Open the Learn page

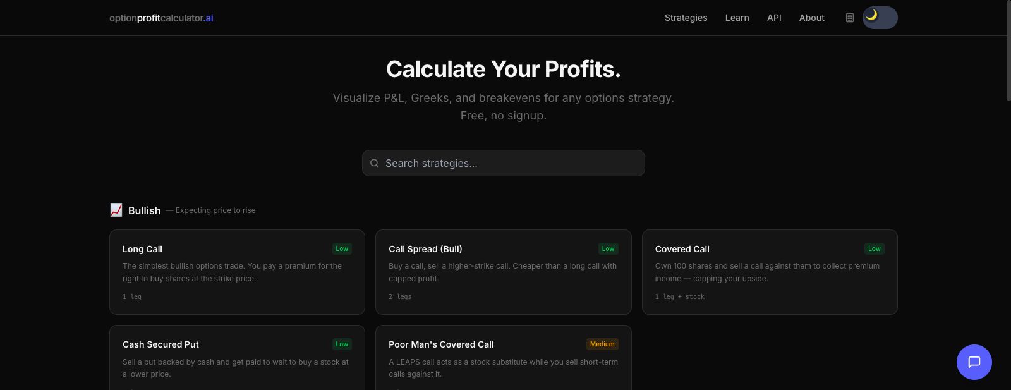click(737, 18)
